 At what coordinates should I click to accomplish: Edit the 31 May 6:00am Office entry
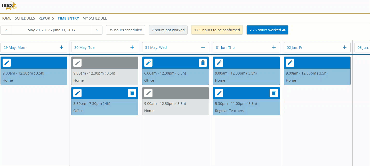148,63
